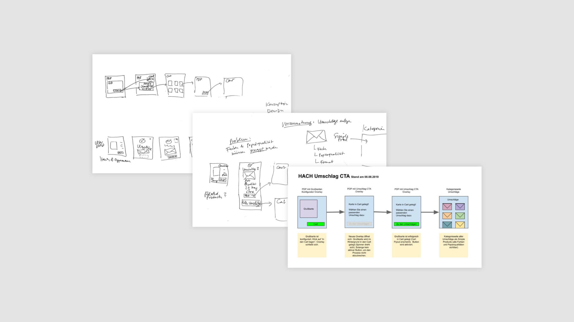This screenshot has height=322, width=574.
Task: Click the green 'Zu den Umschlägen' button
Action: [x=406, y=224]
